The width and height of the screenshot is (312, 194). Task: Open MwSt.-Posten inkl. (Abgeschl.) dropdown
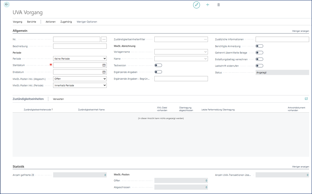pyautogui.click(x=80, y=79)
